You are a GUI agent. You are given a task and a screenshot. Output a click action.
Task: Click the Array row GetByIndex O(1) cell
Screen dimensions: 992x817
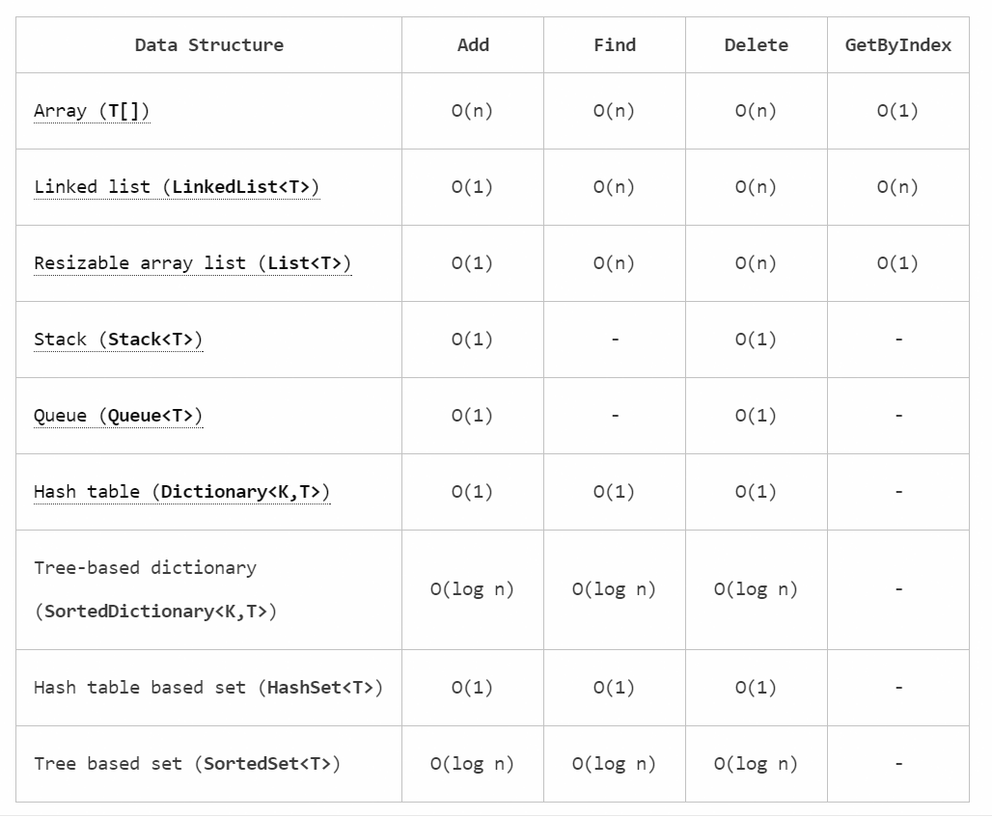coord(897,111)
